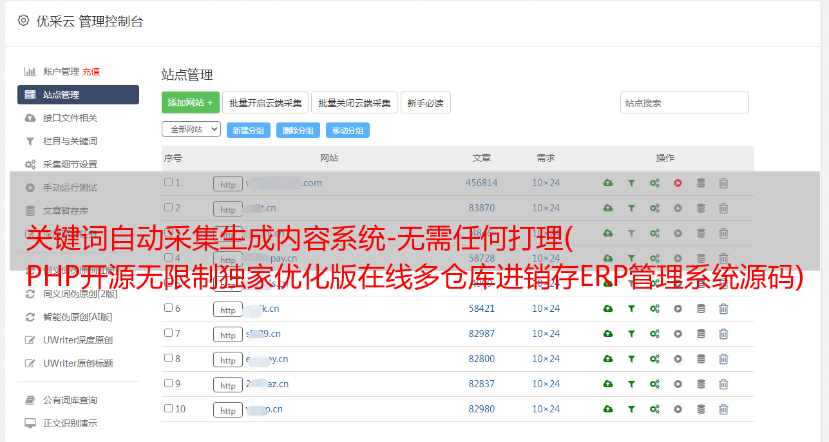Click the http button in row 6

228,309
